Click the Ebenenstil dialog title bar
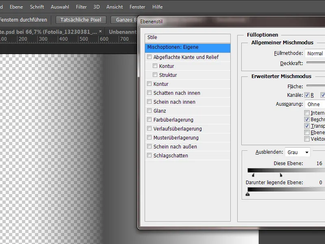 tap(232, 22)
